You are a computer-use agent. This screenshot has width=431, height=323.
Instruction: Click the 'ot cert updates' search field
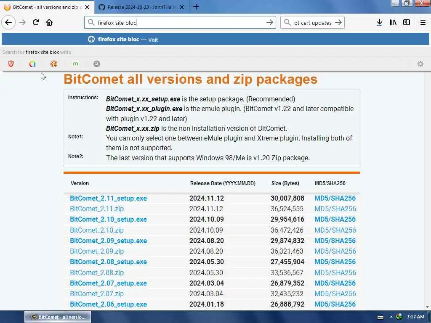point(313,23)
